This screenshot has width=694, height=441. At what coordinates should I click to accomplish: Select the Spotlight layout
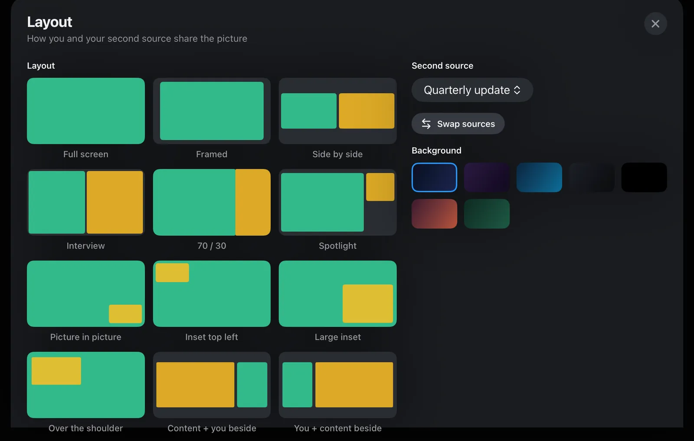[337, 202]
